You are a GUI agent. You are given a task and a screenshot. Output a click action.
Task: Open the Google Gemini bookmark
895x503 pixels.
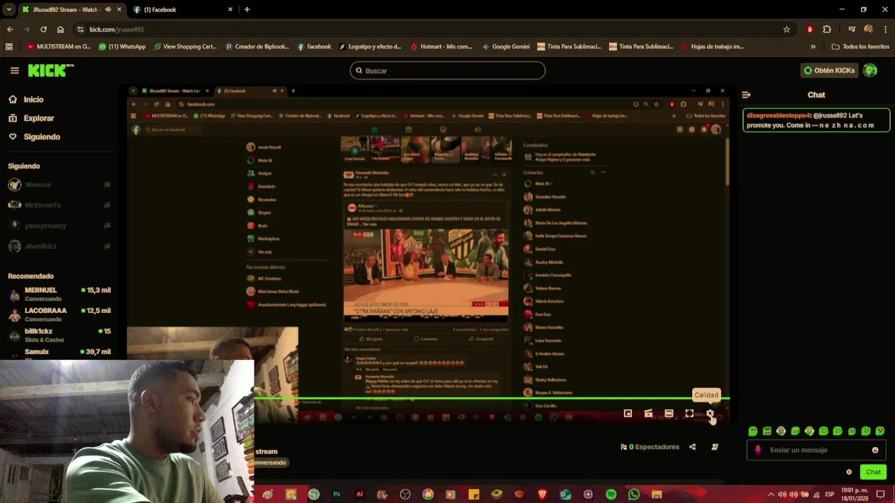tap(505, 47)
